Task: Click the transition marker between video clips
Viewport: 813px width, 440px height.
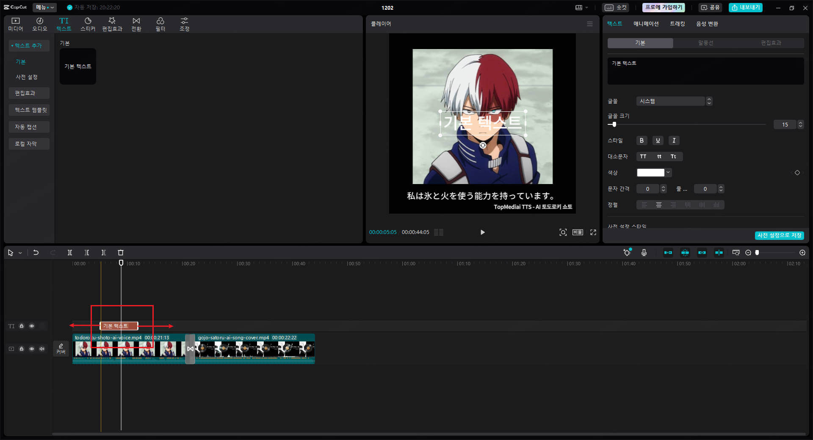Action: (x=190, y=349)
